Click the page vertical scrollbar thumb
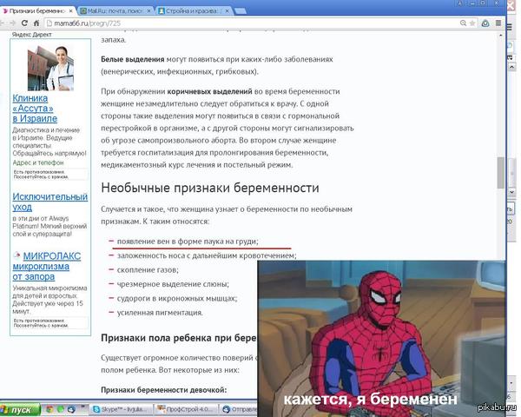The height and width of the screenshot is (417, 521). coord(499,174)
